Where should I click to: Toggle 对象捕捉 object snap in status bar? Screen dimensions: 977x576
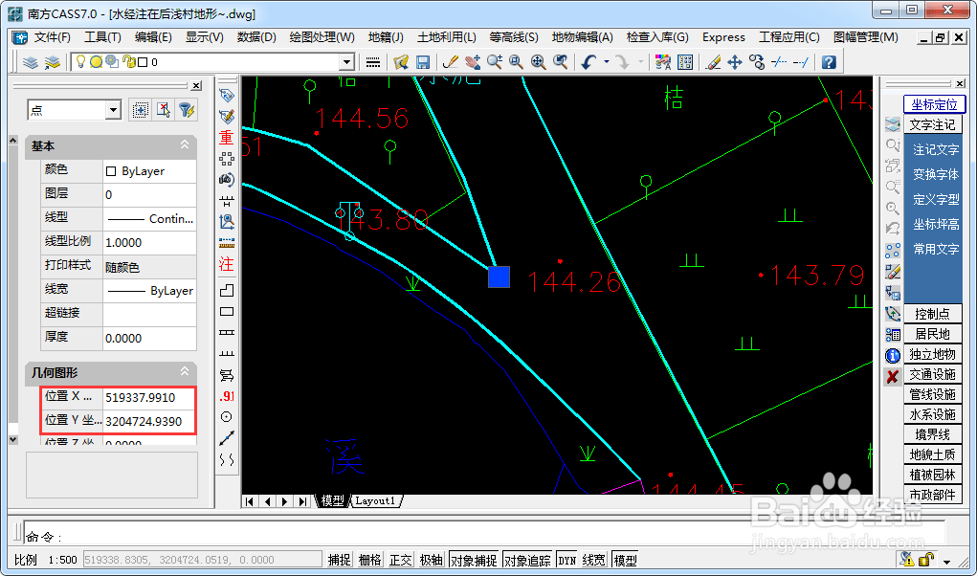[473, 560]
